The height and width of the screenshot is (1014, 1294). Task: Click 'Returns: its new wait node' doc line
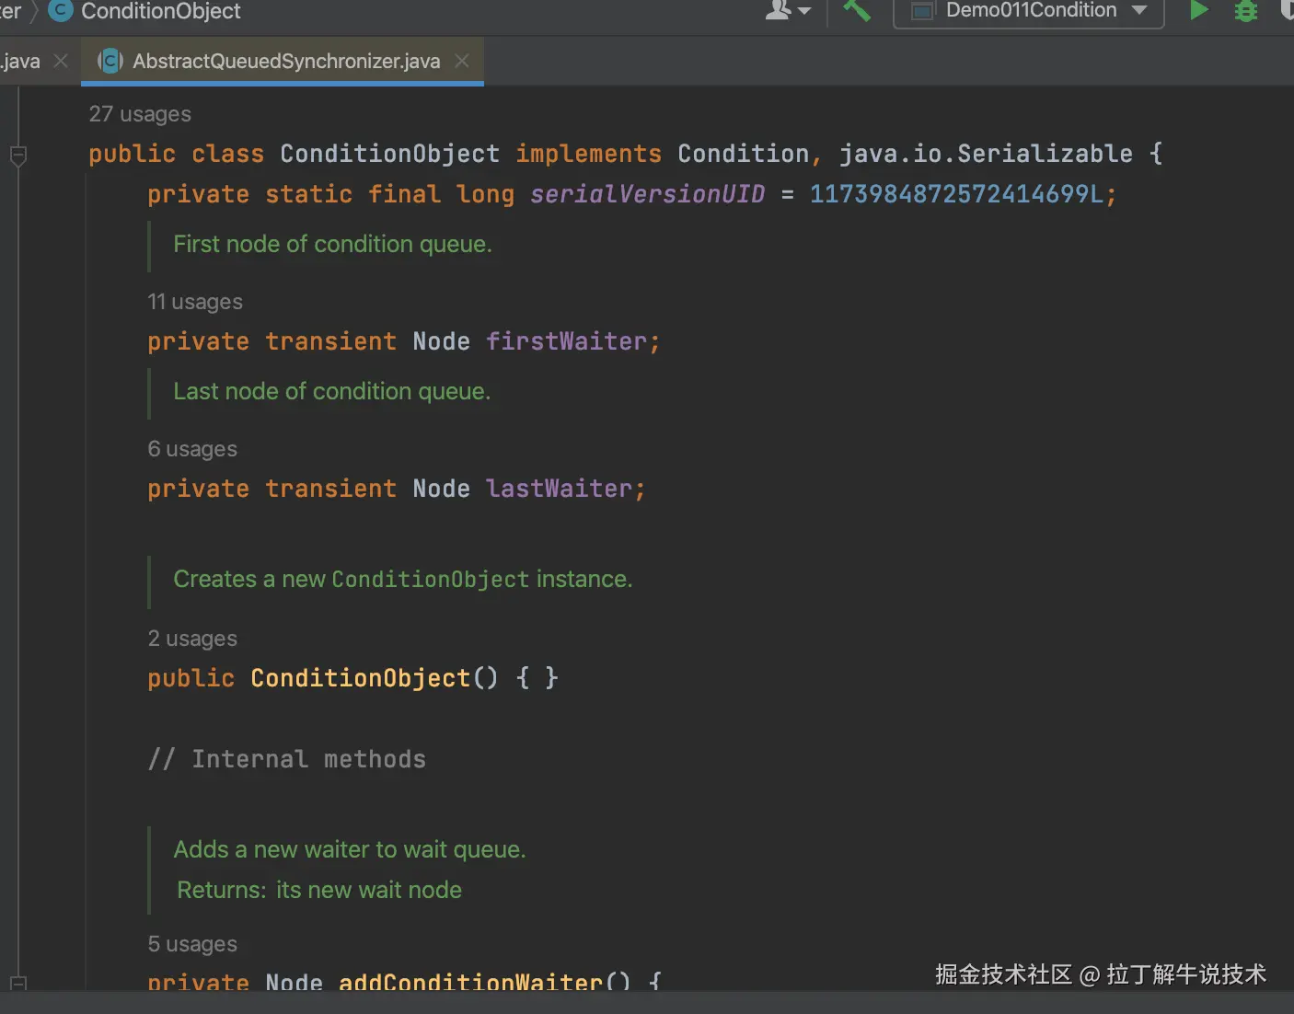pyautogui.click(x=319, y=890)
